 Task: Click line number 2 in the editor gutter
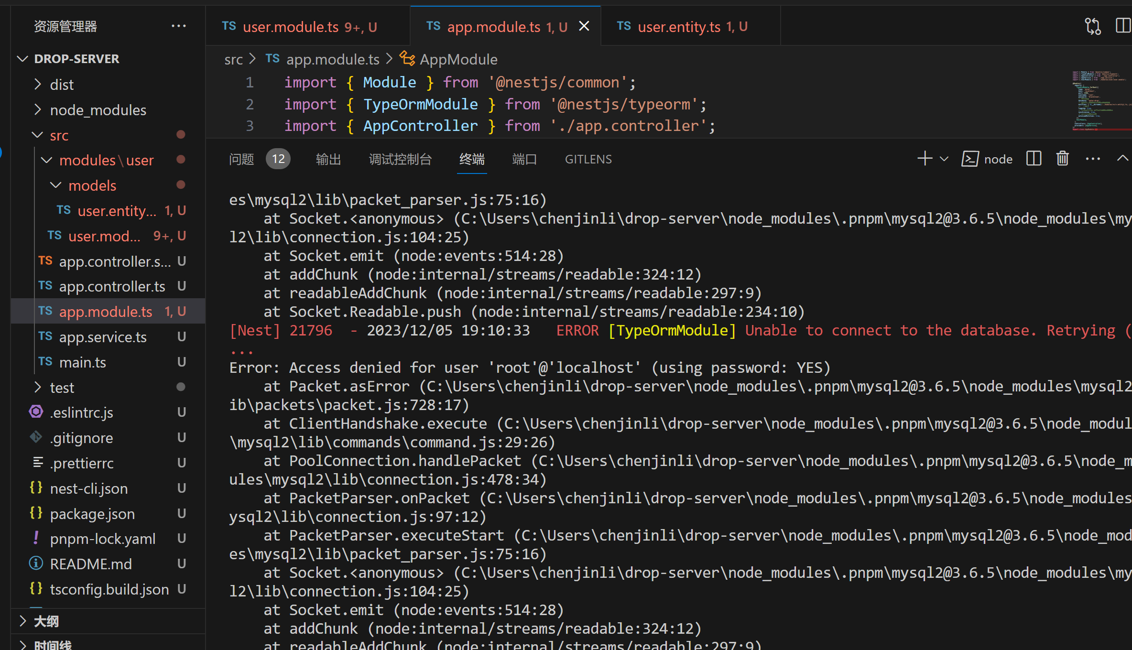(250, 104)
